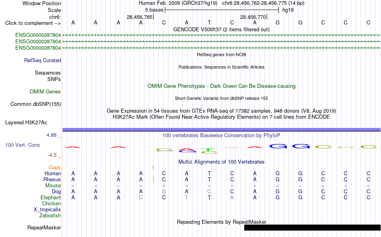Screen dimensions: 381x237
Task: Click the orange Gaps label
Action: pos(55,168)
